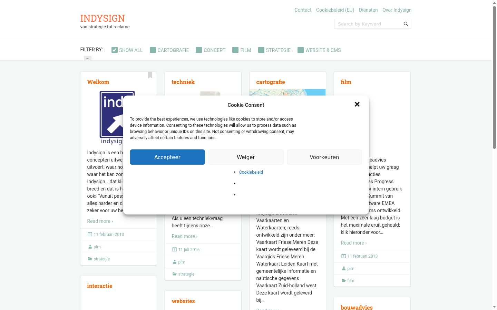The width and height of the screenshot is (497, 310).
Task: Click author pim in film card
Action: click(x=351, y=269)
